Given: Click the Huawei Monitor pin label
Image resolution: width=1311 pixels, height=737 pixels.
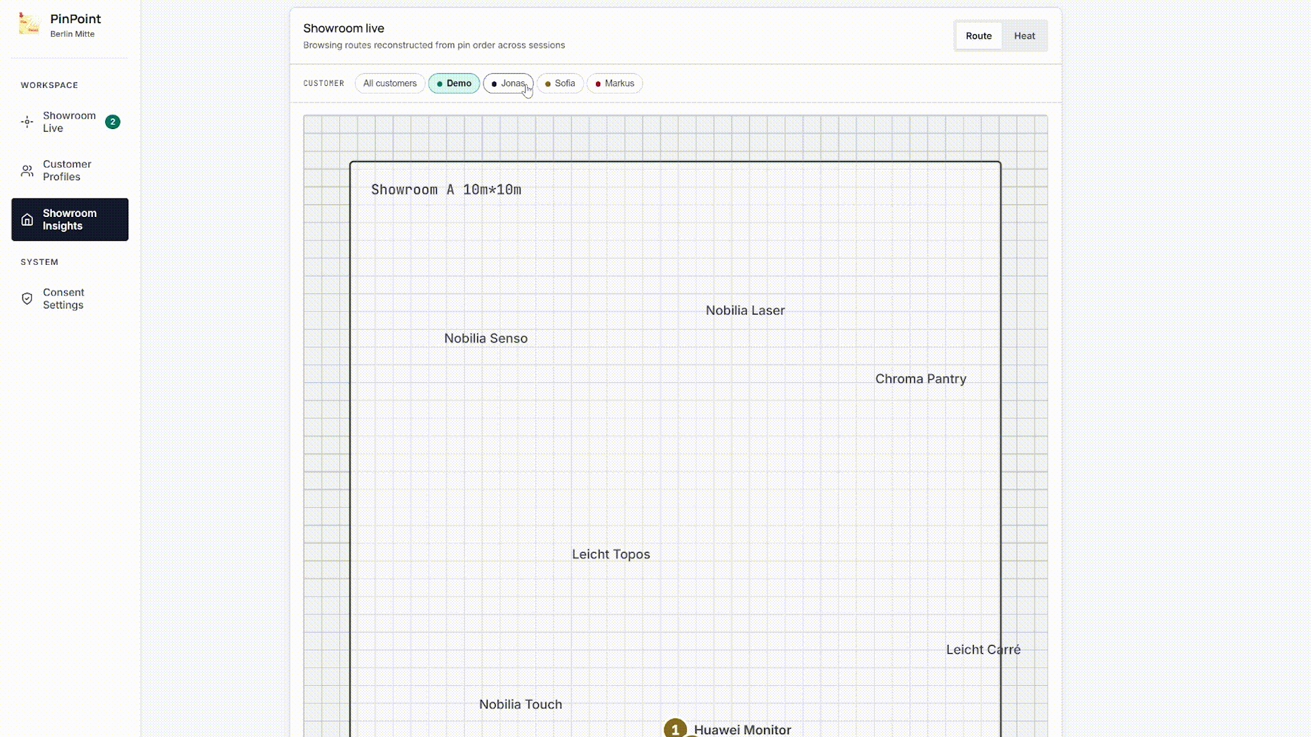Looking at the screenshot, I should tap(742, 729).
